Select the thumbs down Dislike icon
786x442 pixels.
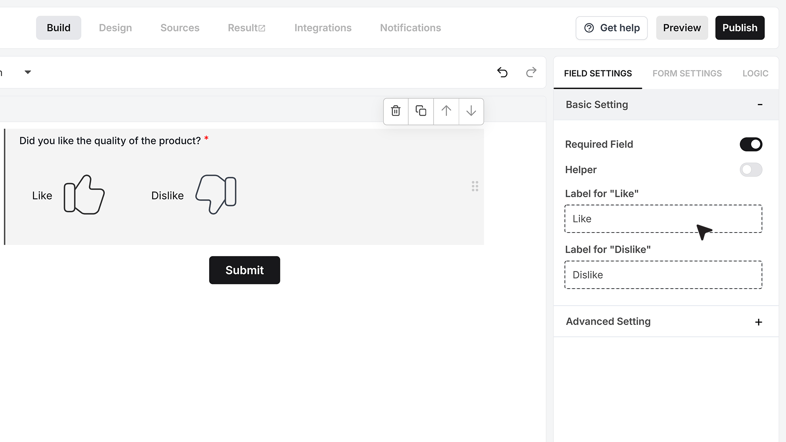pos(216,195)
